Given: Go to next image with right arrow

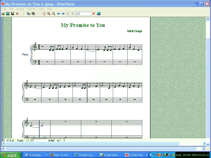Looking at the screenshot, I should pyautogui.click(x=63, y=14).
